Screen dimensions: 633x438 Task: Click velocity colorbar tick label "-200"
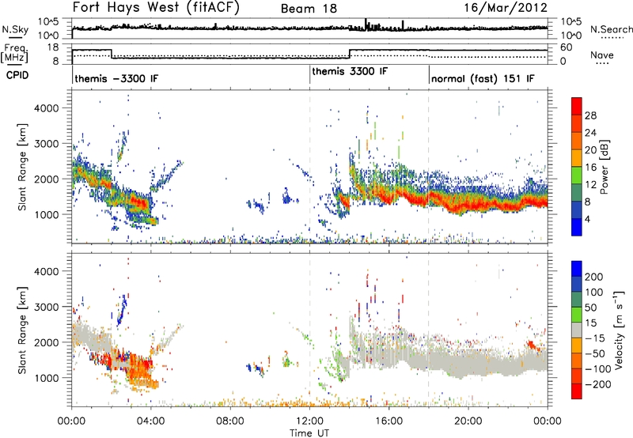click(597, 384)
